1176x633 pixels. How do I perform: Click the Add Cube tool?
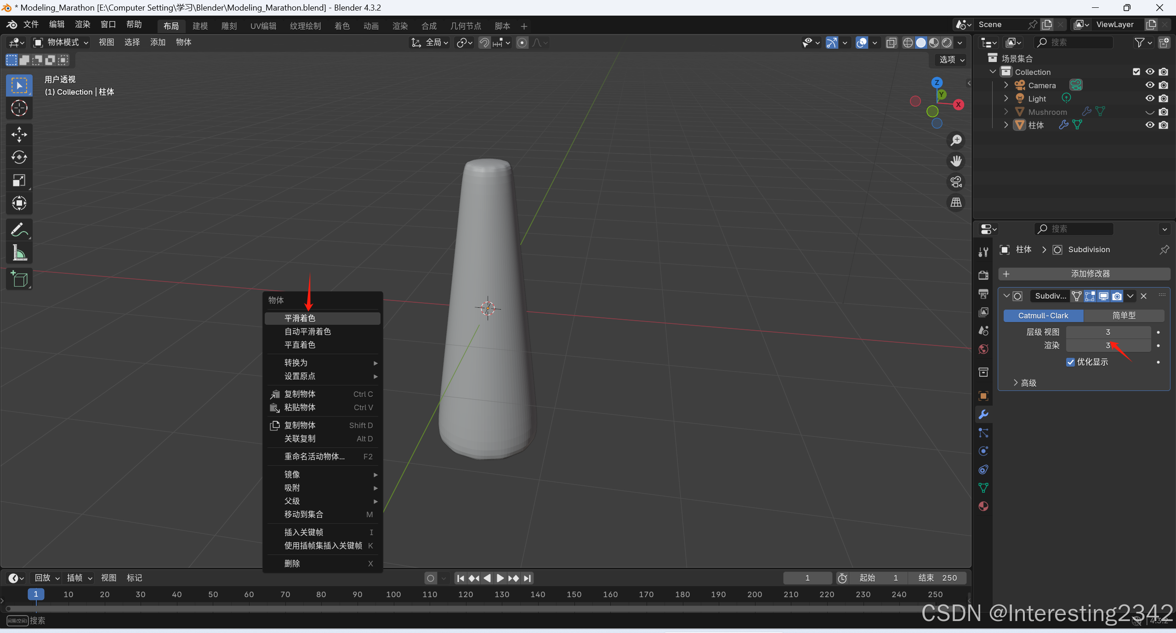click(x=19, y=279)
